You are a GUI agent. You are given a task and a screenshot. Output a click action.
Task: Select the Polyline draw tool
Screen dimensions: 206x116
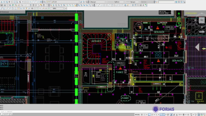tap(101, 5)
